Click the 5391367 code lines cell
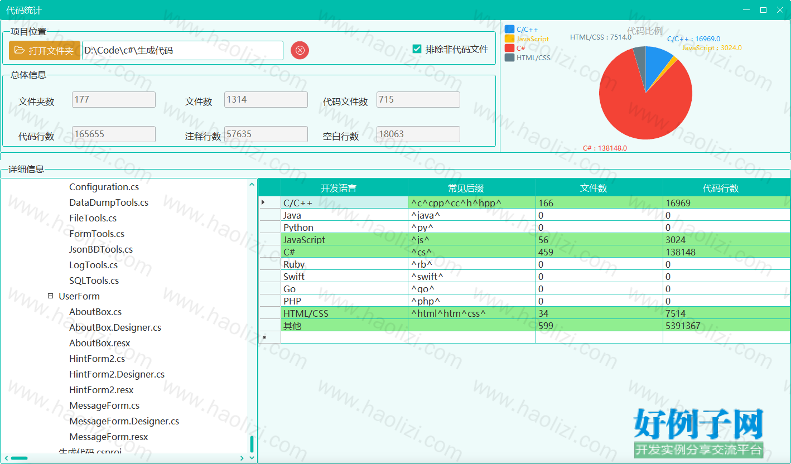 tap(726, 325)
